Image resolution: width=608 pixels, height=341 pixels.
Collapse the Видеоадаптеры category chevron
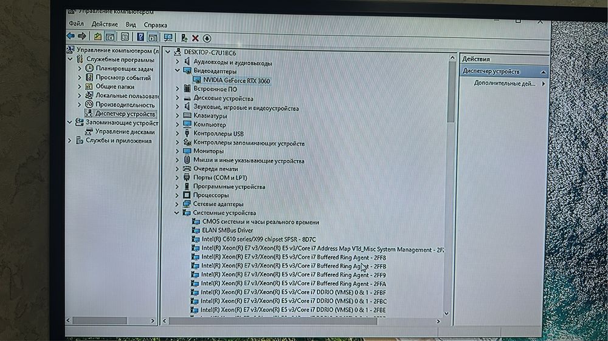177,70
